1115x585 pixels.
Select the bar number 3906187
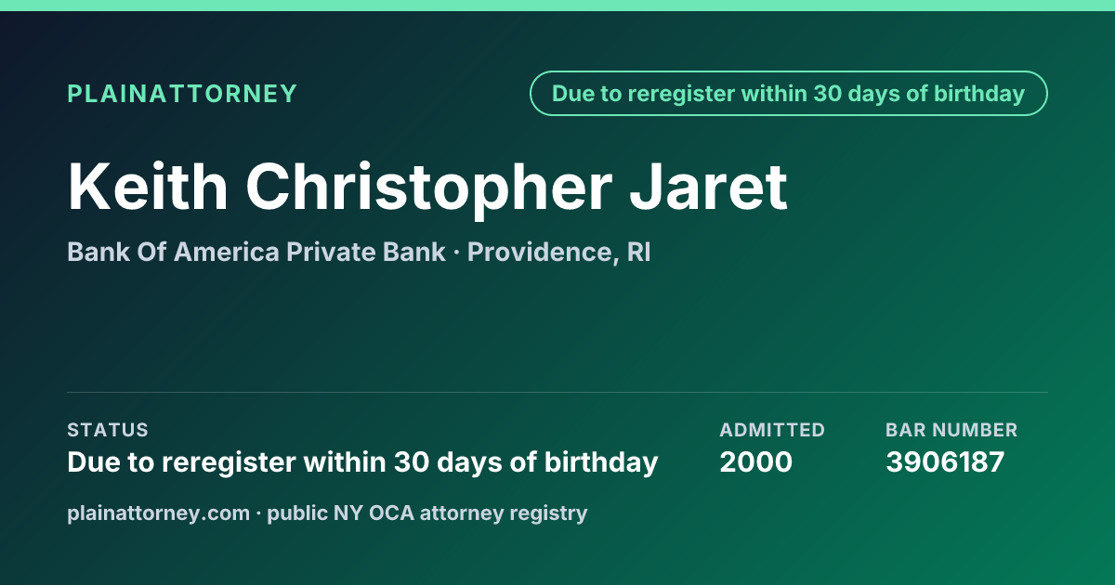pos(945,462)
